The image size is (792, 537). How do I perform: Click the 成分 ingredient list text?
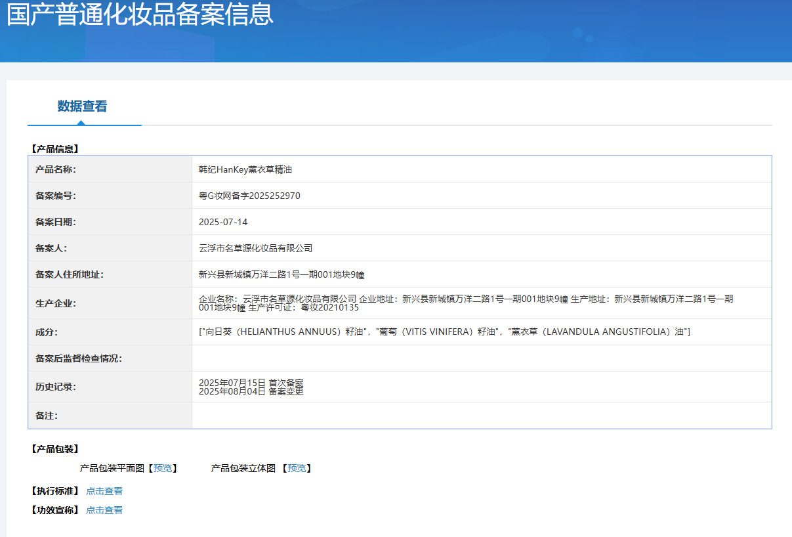tap(444, 332)
